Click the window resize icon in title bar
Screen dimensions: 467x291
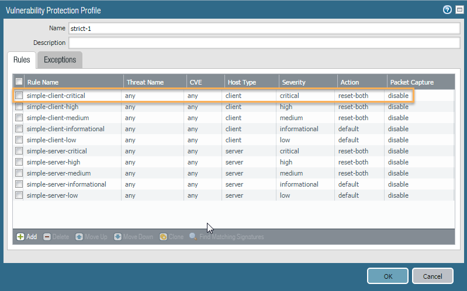[x=459, y=10]
